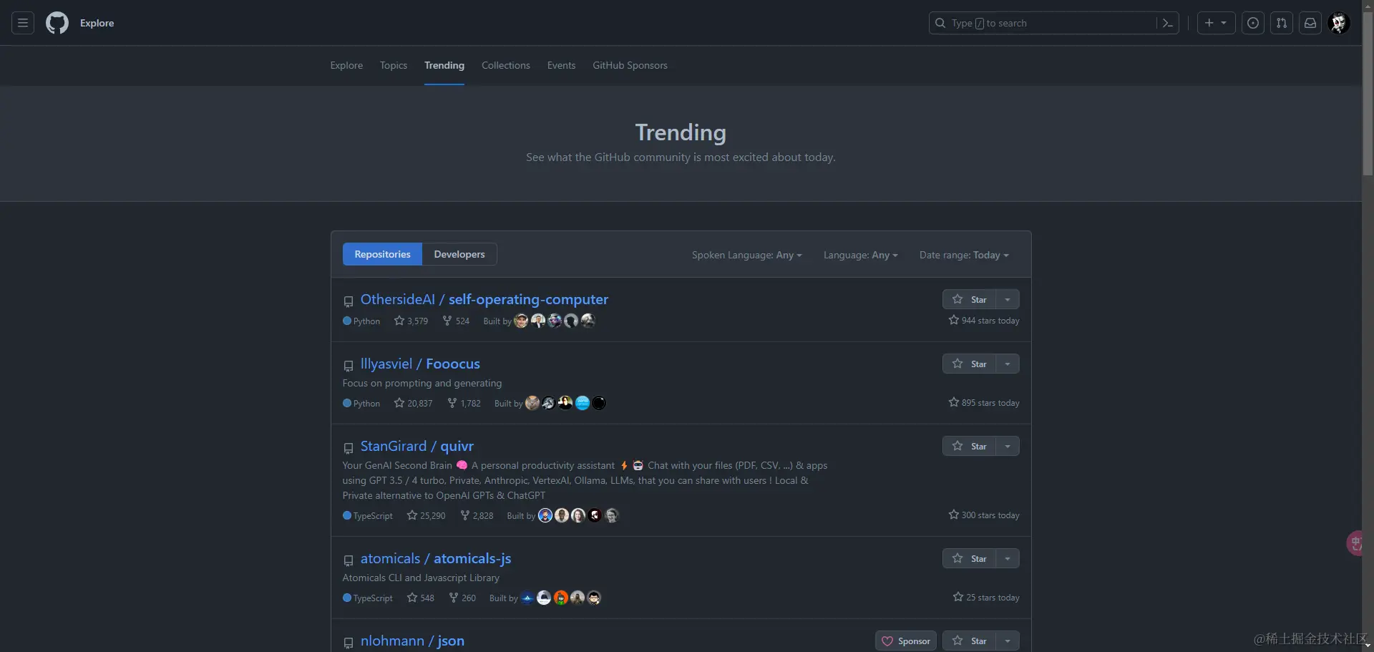Go to the GitHub Sponsors tab
The image size is (1374, 652).
(x=630, y=65)
